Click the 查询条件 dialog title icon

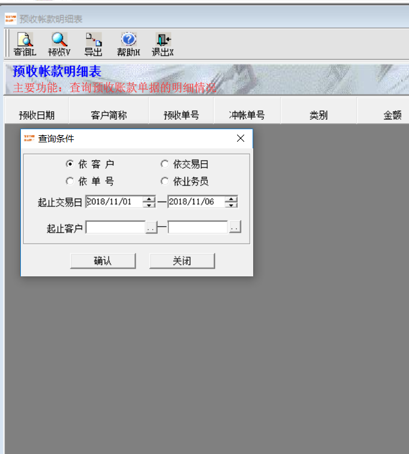pos(29,138)
